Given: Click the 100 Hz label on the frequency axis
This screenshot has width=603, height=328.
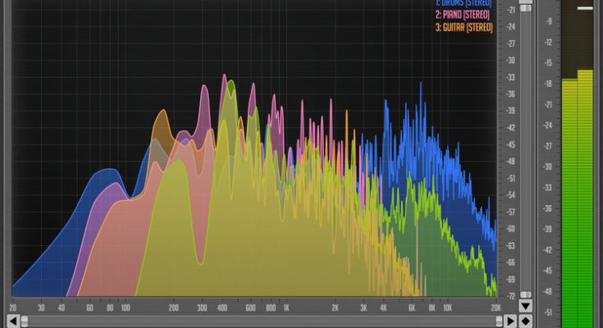Looking at the screenshot, I should pos(126,308).
